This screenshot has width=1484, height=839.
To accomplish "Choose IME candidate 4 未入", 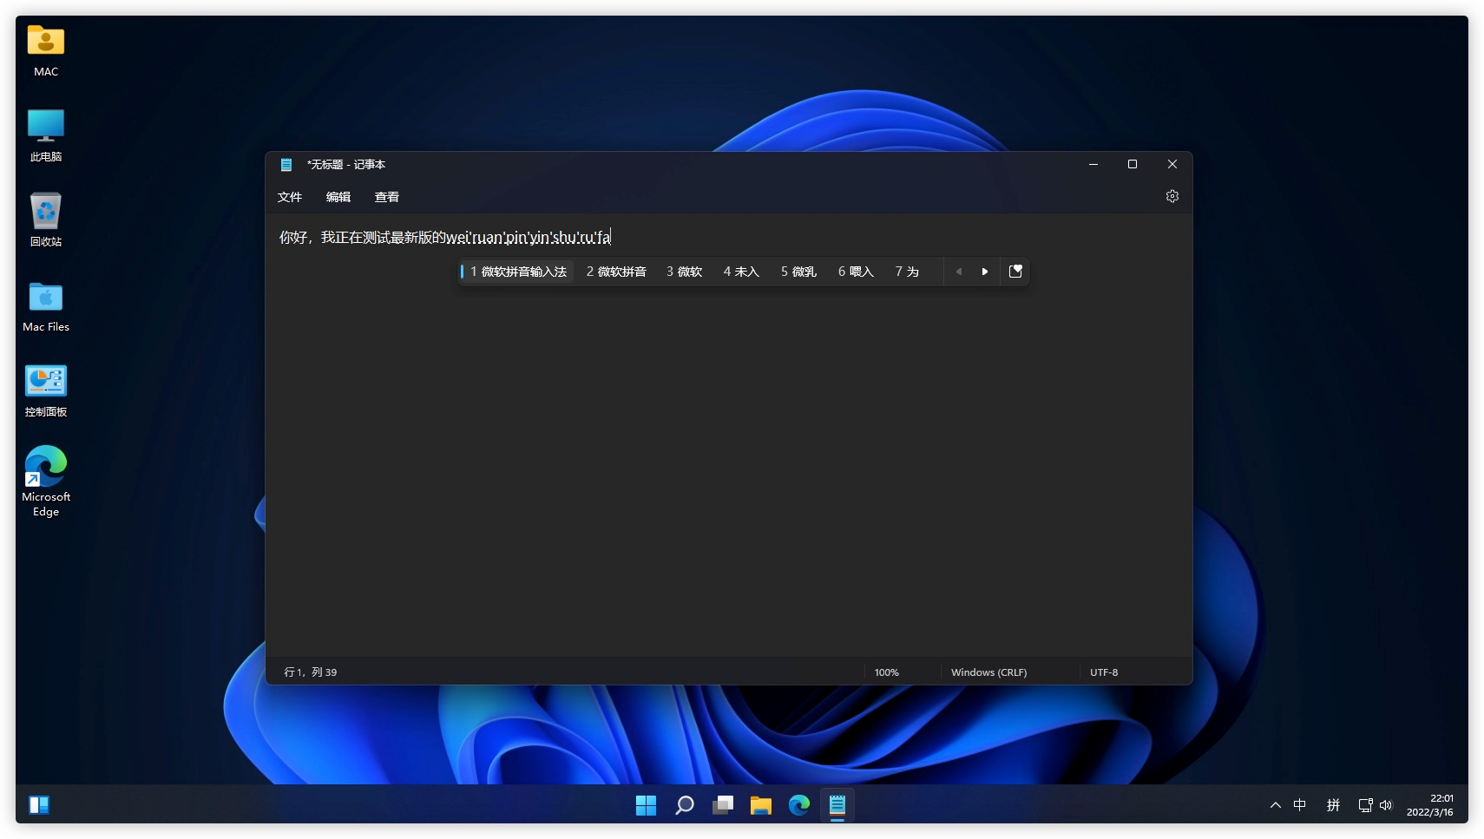I will 741,272.
